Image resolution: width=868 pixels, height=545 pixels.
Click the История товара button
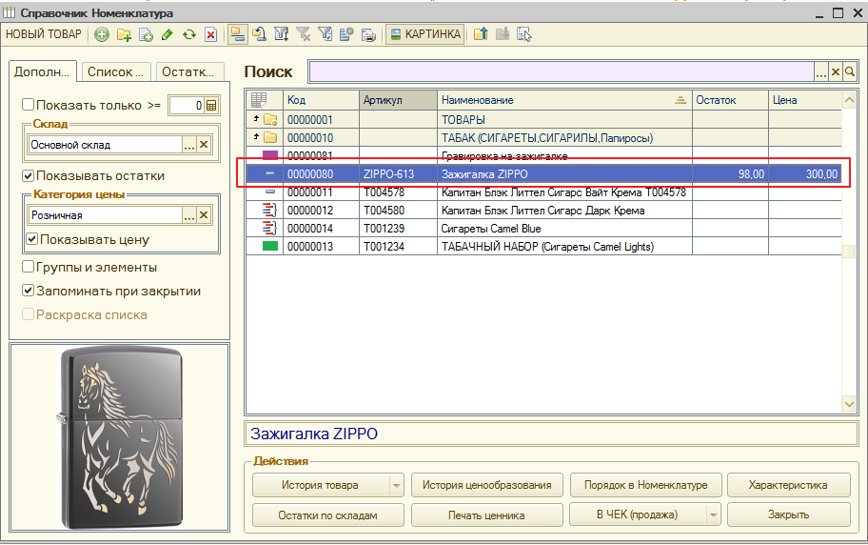[x=321, y=485]
